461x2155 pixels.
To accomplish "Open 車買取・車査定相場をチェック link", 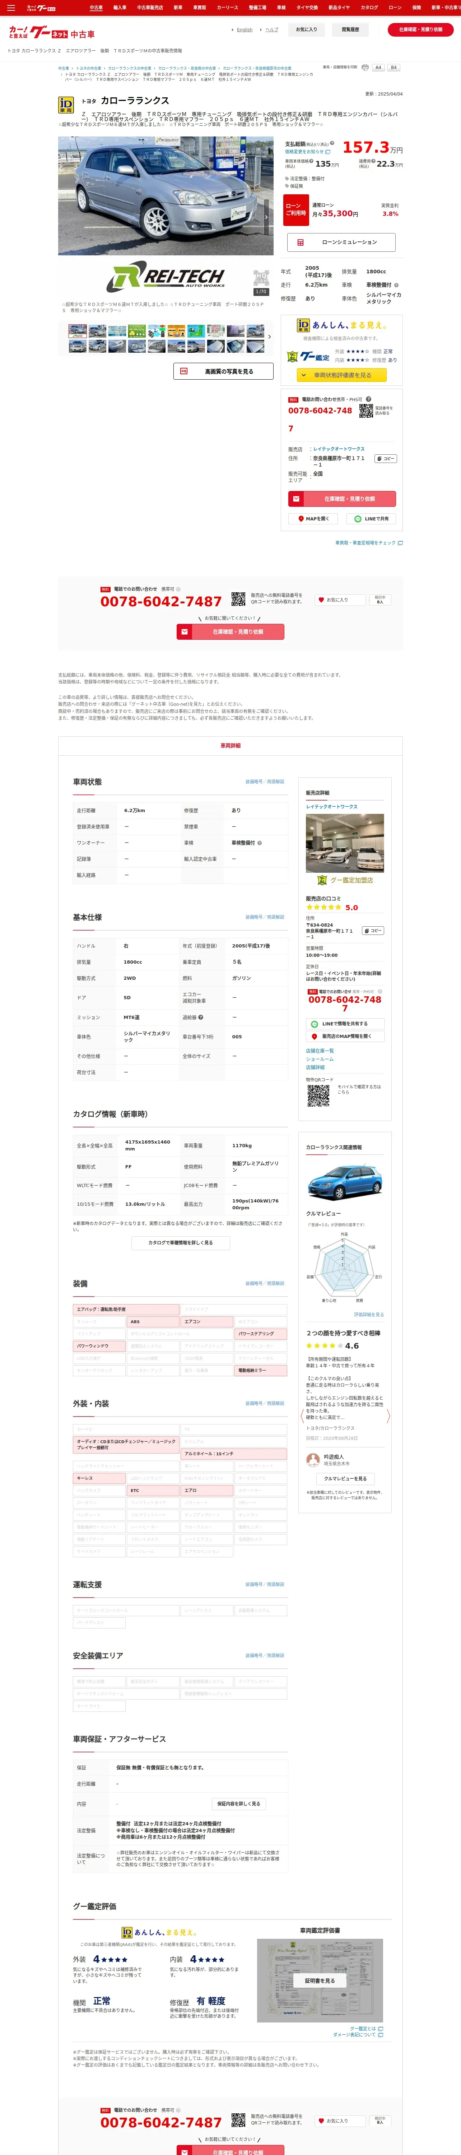I will click(x=369, y=543).
